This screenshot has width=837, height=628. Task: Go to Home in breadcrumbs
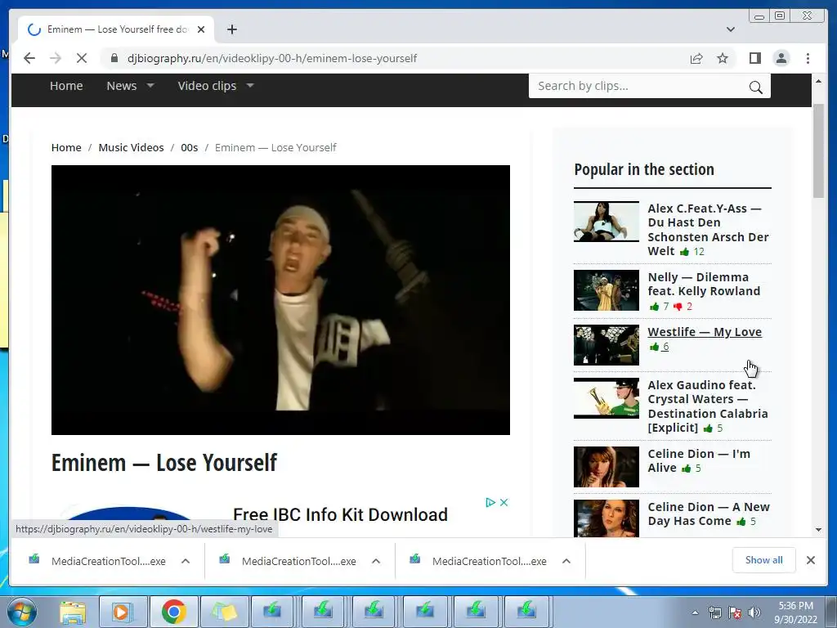[x=66, y=147]
